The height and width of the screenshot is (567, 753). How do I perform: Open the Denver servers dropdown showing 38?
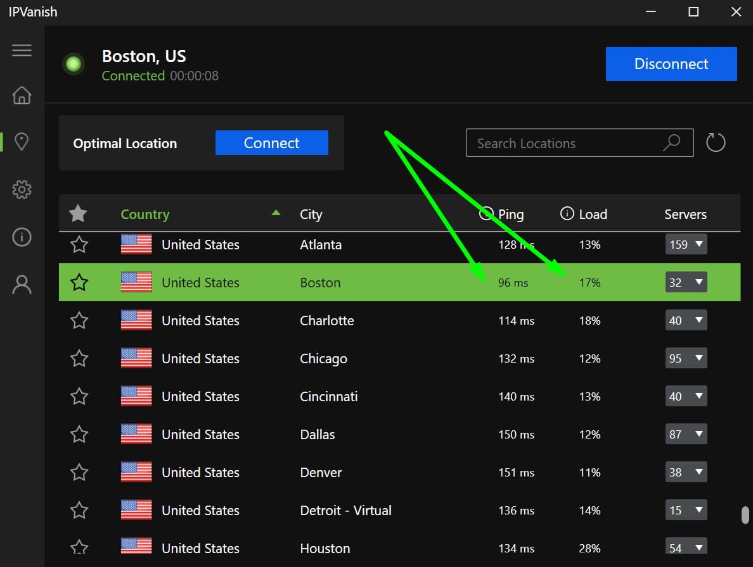[686, 472]
